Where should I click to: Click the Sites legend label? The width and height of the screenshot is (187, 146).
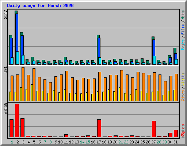click(x=183, y=96)
